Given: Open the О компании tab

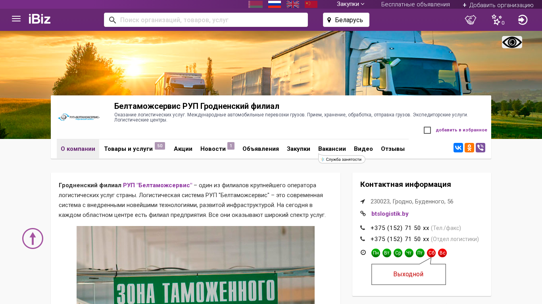Looking at the screenshot, I should pyautogui.click(x=78, y=149).
